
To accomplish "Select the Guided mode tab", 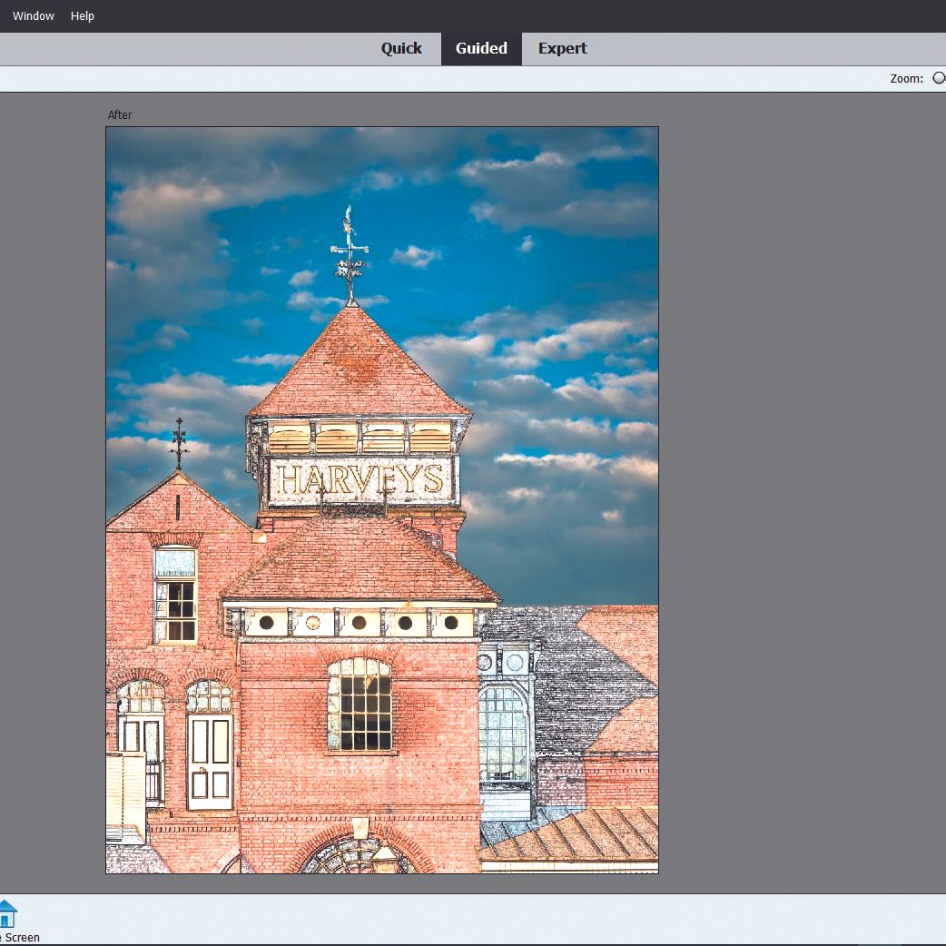I will point(481,48).
